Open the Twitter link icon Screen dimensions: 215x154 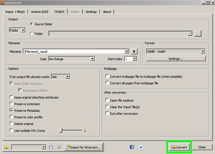[x=141, y=147]
